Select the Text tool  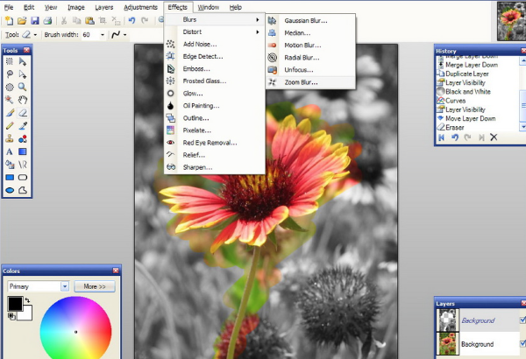tap(10, 151)
